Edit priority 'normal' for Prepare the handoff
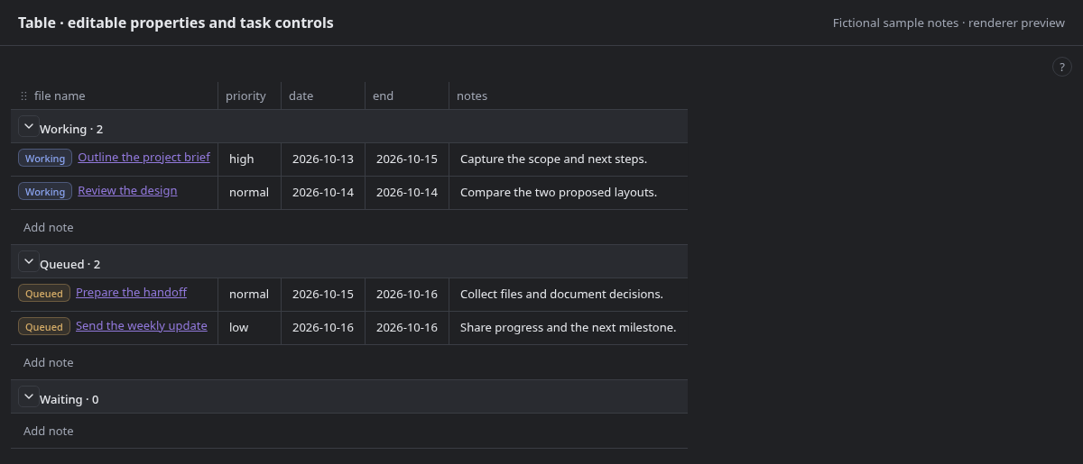1083x464 pixels. point(250,295)
